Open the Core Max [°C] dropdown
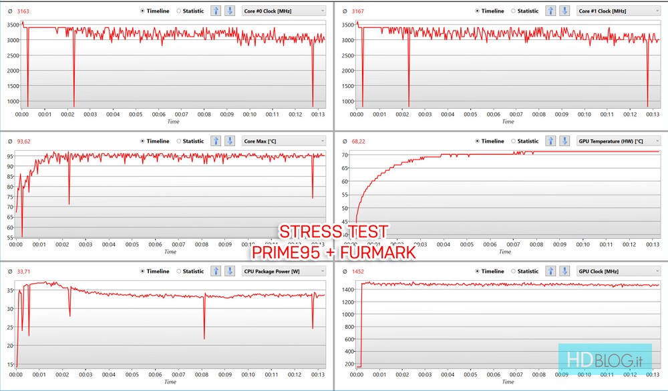Screen dimensions: 668x391 (x=284, y=141)
